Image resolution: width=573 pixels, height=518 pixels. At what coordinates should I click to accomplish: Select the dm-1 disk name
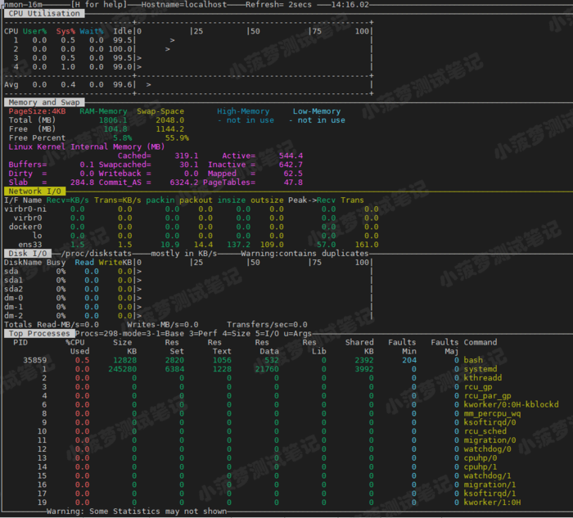[13, 307]
